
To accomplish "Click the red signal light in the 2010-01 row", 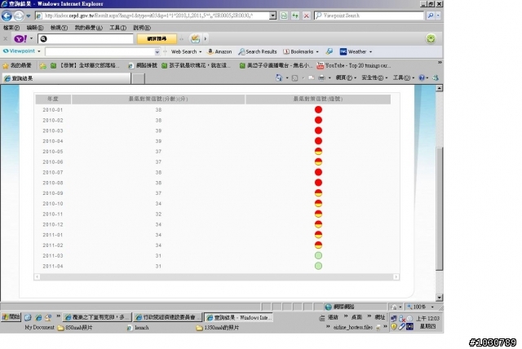I will tap(318, 110).
